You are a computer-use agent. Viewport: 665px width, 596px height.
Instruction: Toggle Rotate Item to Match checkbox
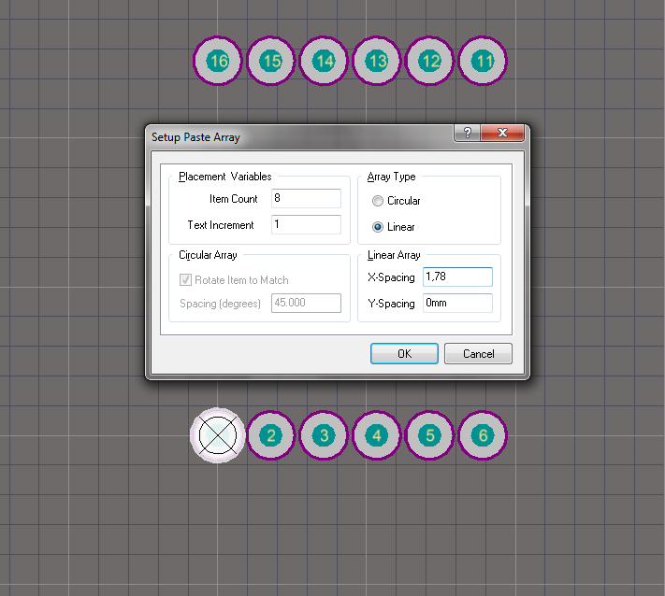click(185, 280)
